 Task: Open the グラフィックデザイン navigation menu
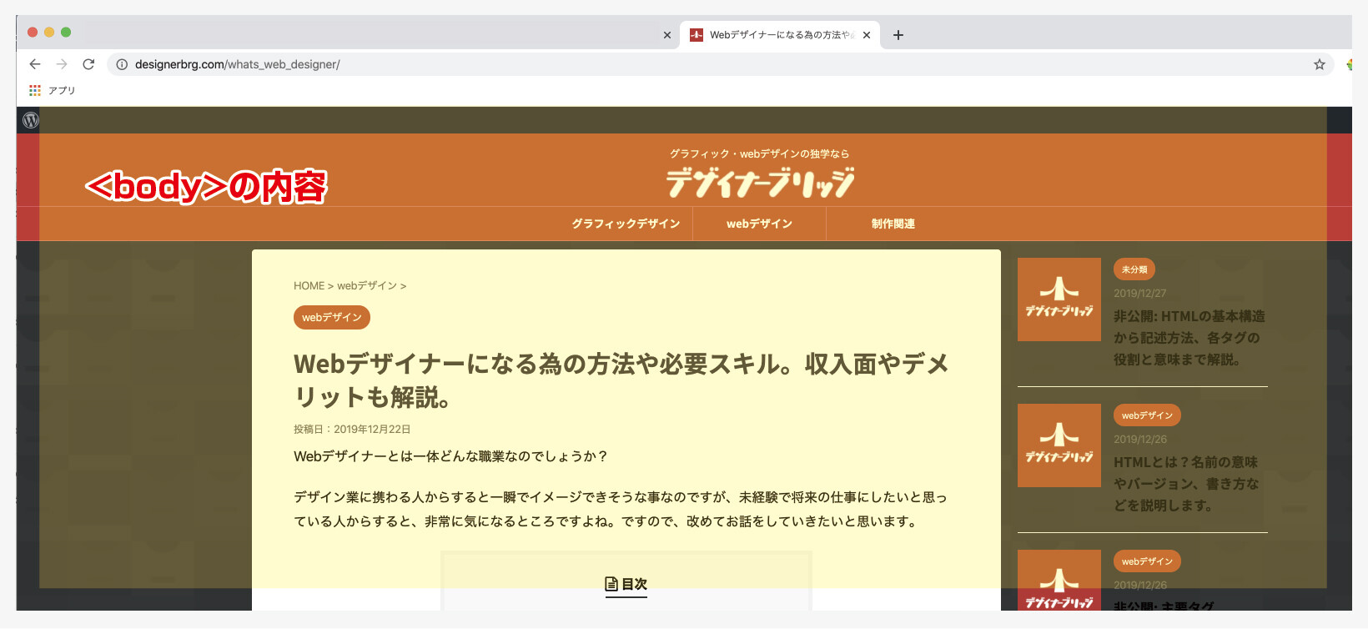point(626,224)
